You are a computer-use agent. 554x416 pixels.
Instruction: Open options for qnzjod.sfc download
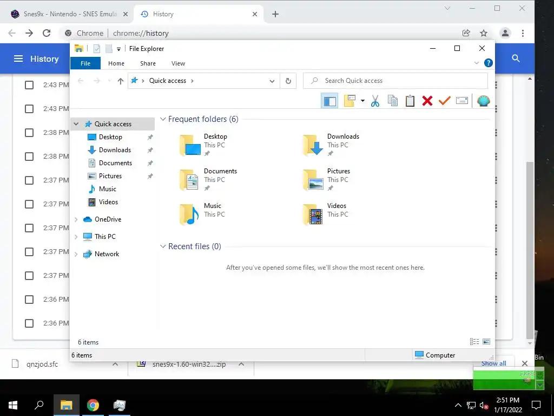tap(115, 364)
